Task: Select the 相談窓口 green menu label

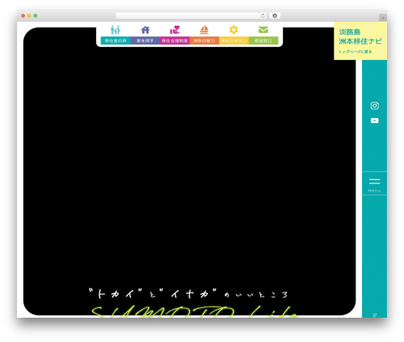Action: pyautogui.click(x=263, y=40)
